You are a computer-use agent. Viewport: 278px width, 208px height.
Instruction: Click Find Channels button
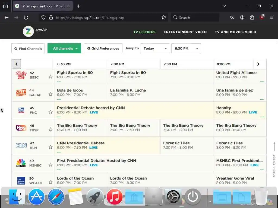coord(28,48)
